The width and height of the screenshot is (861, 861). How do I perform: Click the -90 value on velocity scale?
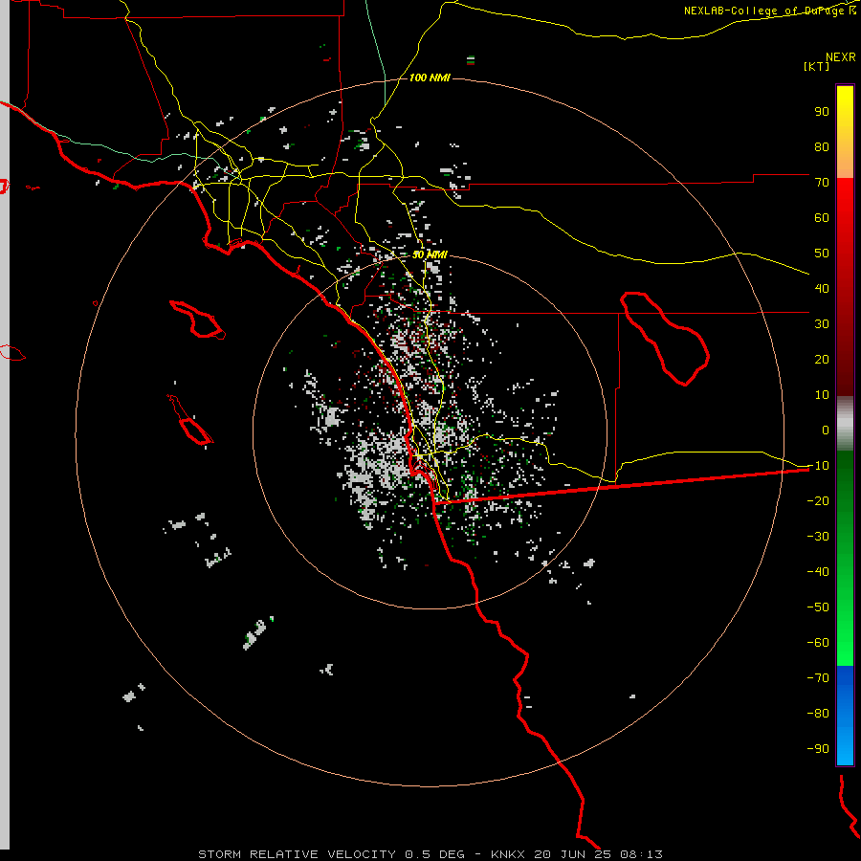818,749
